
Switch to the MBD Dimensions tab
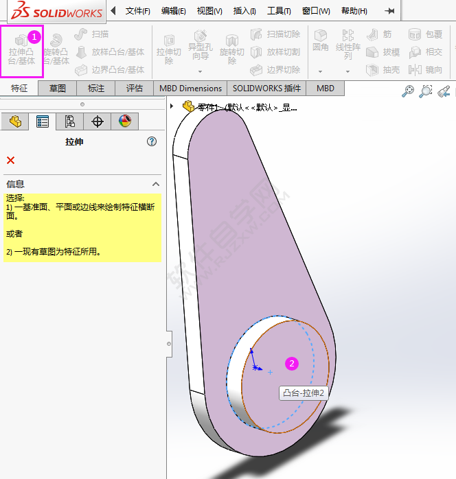[x=190, y=89]
